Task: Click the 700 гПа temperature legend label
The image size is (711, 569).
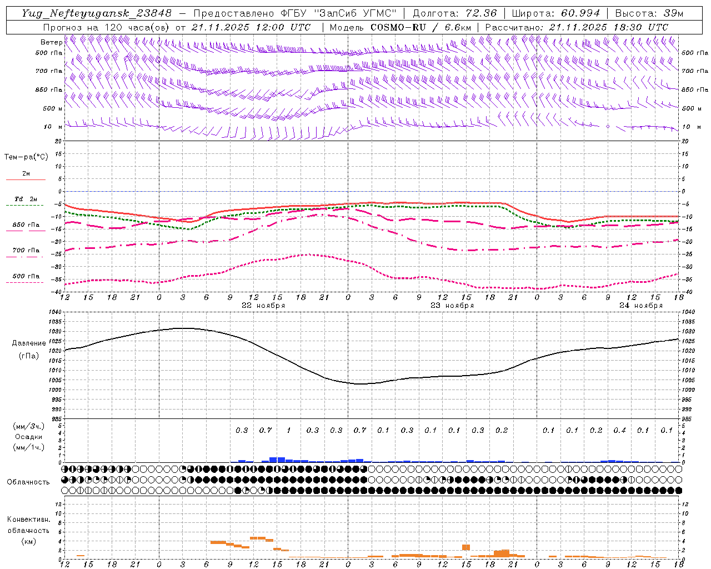Action: click(x=26, y=251)
